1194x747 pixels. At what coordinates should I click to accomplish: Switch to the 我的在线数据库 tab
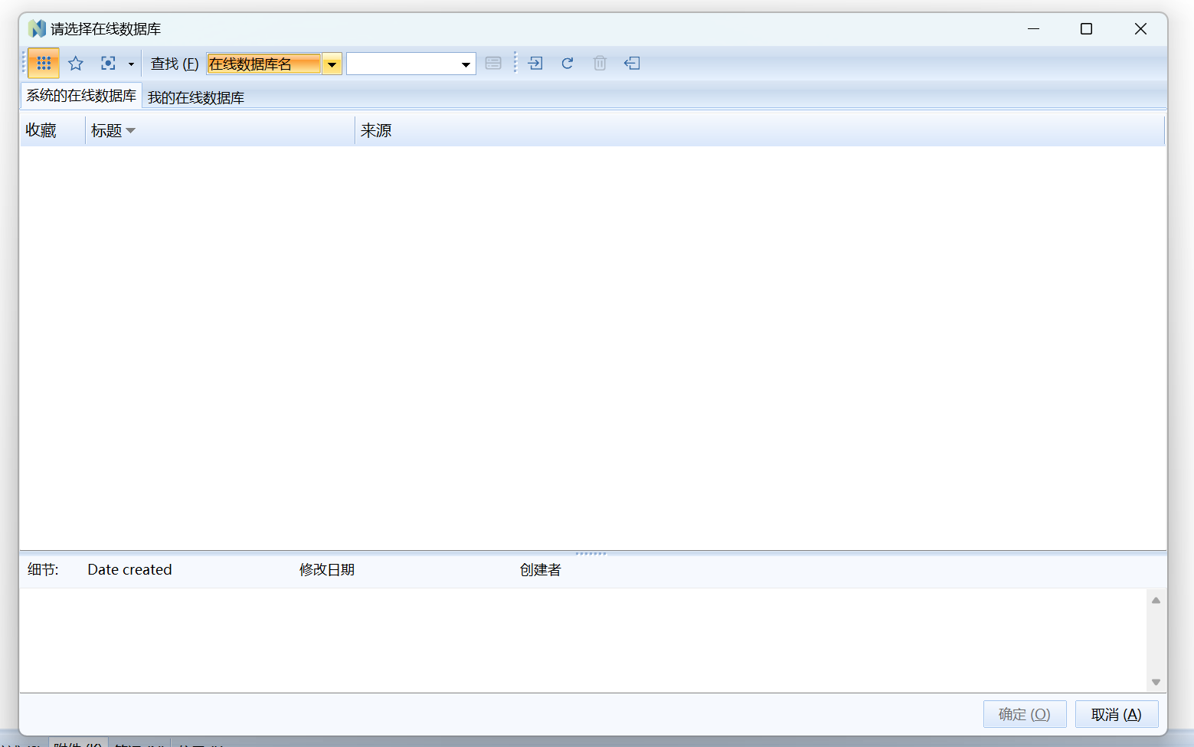[x=195, y=97]
